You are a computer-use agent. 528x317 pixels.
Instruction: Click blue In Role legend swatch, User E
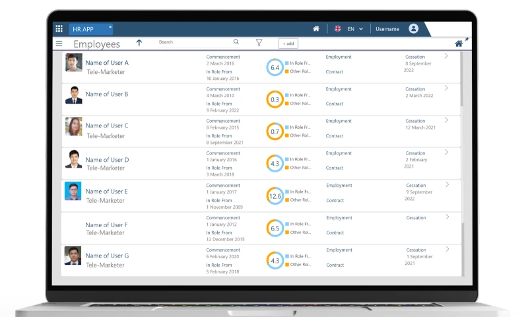[287, 192]
